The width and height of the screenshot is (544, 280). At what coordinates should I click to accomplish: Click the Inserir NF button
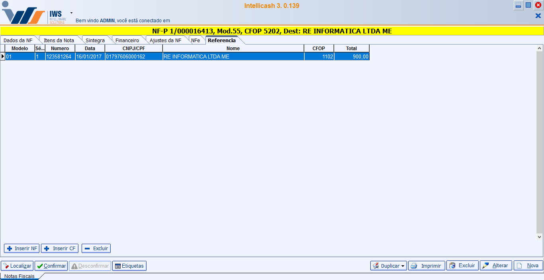pyautogui.click(x=22, y=248)
